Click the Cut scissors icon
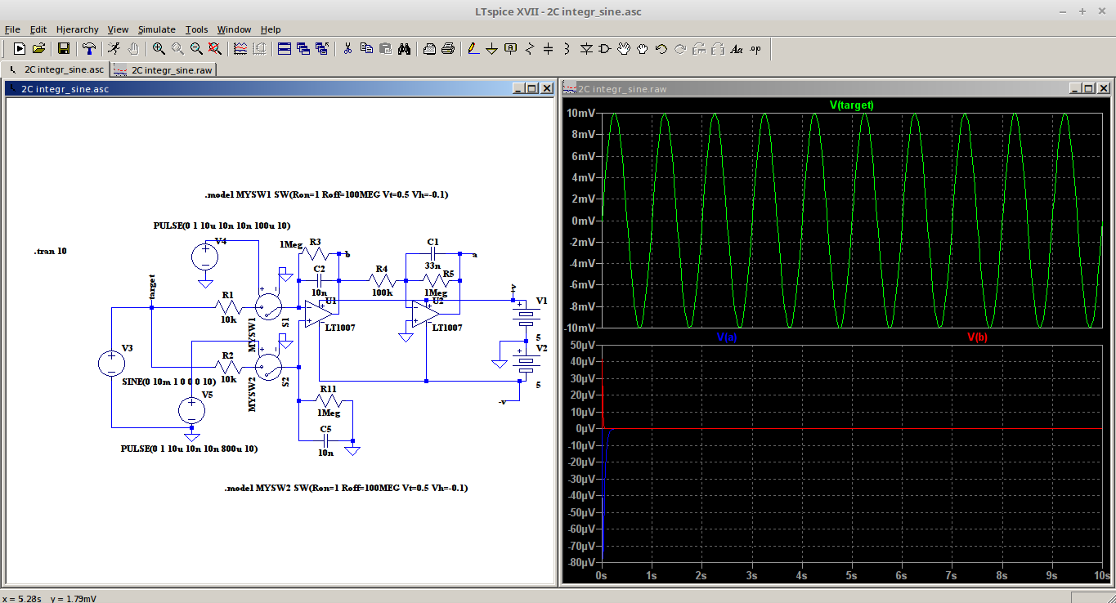Screen dimensions: 1116x603 (347, 49)
